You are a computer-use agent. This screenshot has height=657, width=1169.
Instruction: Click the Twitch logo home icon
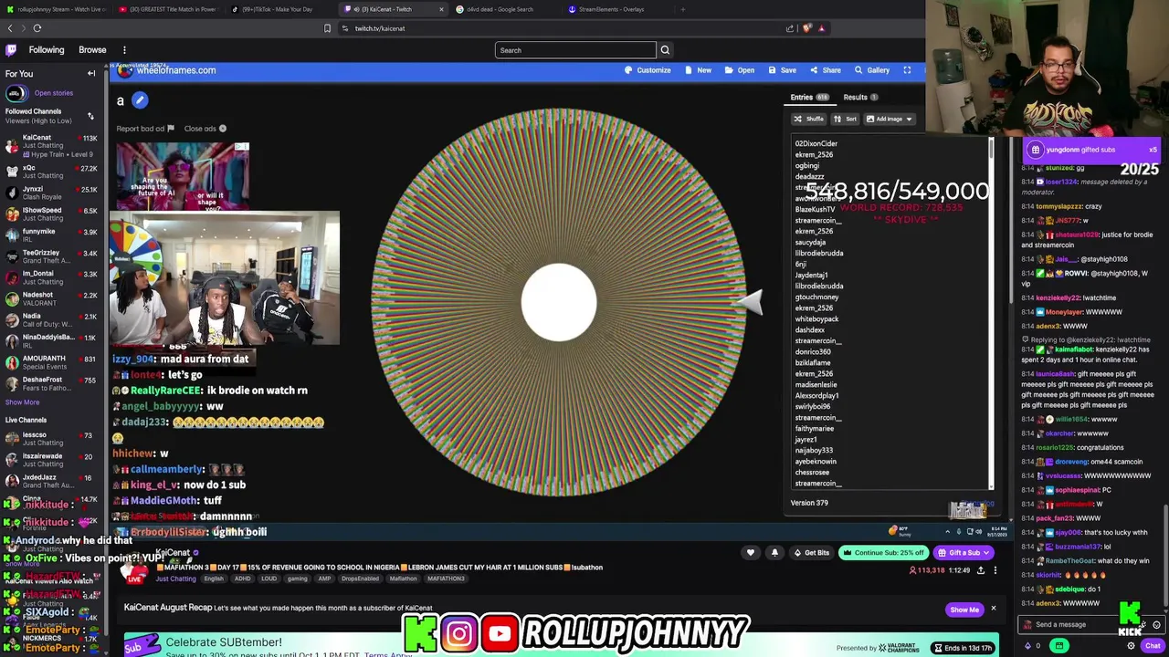point(11,50)
